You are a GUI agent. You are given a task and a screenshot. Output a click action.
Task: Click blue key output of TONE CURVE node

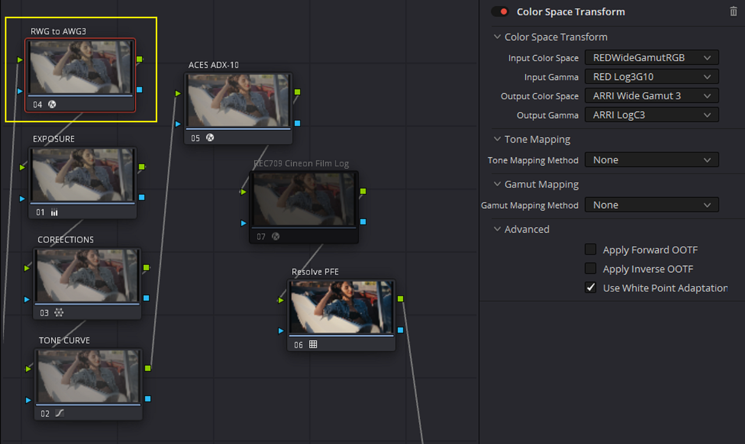point(148,399)
